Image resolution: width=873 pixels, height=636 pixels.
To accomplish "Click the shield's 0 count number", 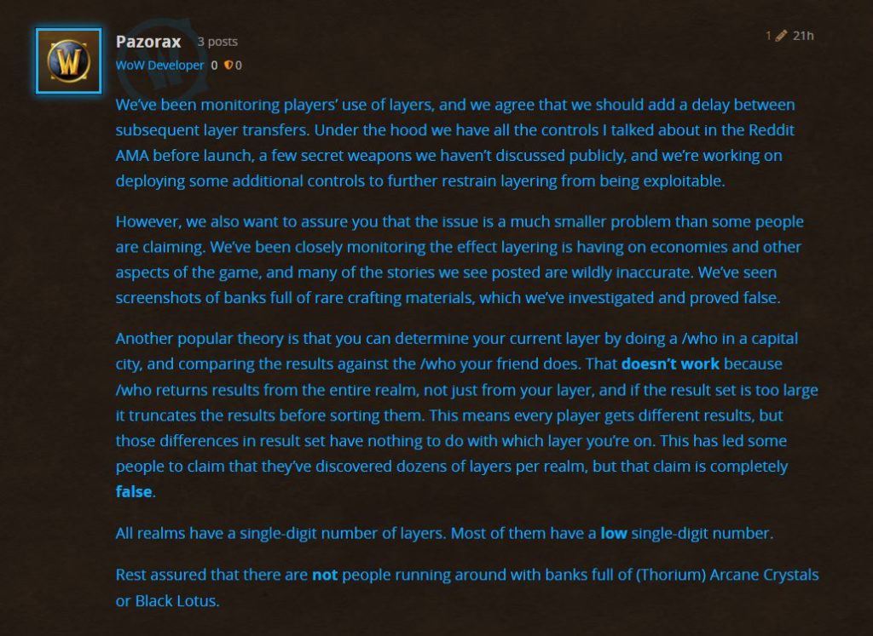I will point(239,66).
